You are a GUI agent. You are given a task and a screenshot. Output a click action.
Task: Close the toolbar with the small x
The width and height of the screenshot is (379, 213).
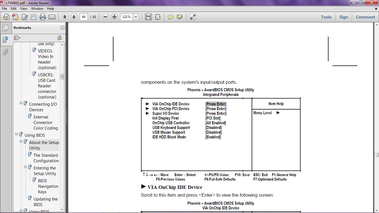[376, 9]
